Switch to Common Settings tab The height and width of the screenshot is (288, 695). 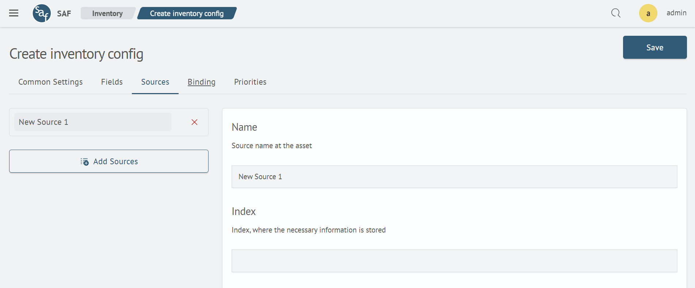coord(50,82)
